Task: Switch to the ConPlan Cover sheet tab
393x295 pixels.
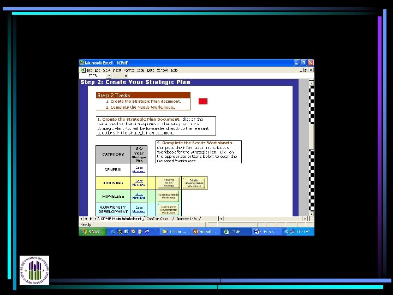Action: (158, 219)
